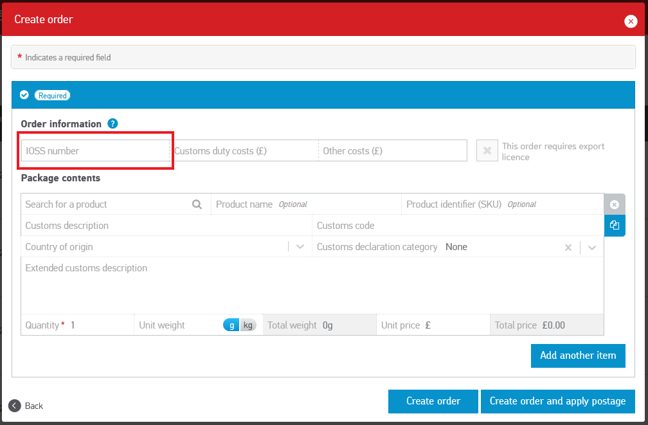
Task: Click the checkmark icon in the blue header
Action: (24, 95)
